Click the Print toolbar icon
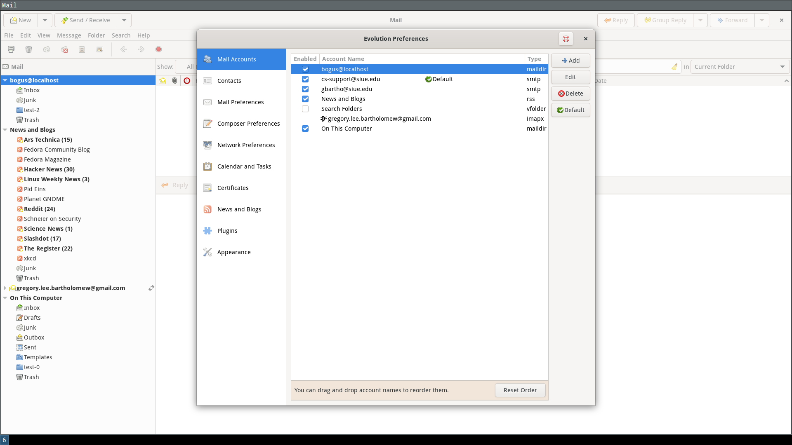792x445 pixels. point(11,49)
